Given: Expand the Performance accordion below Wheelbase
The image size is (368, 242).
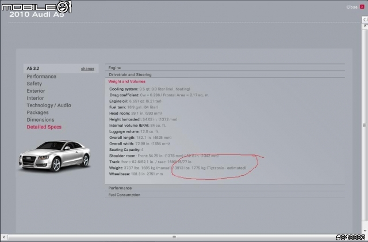Looking at the screenshot, I should pyautogui.click(x=225, y=188).
